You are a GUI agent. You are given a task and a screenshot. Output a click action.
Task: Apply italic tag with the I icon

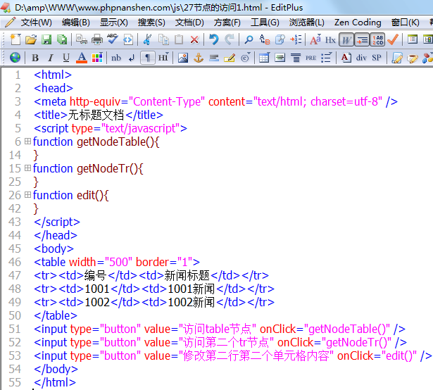(x=51, y=58)
